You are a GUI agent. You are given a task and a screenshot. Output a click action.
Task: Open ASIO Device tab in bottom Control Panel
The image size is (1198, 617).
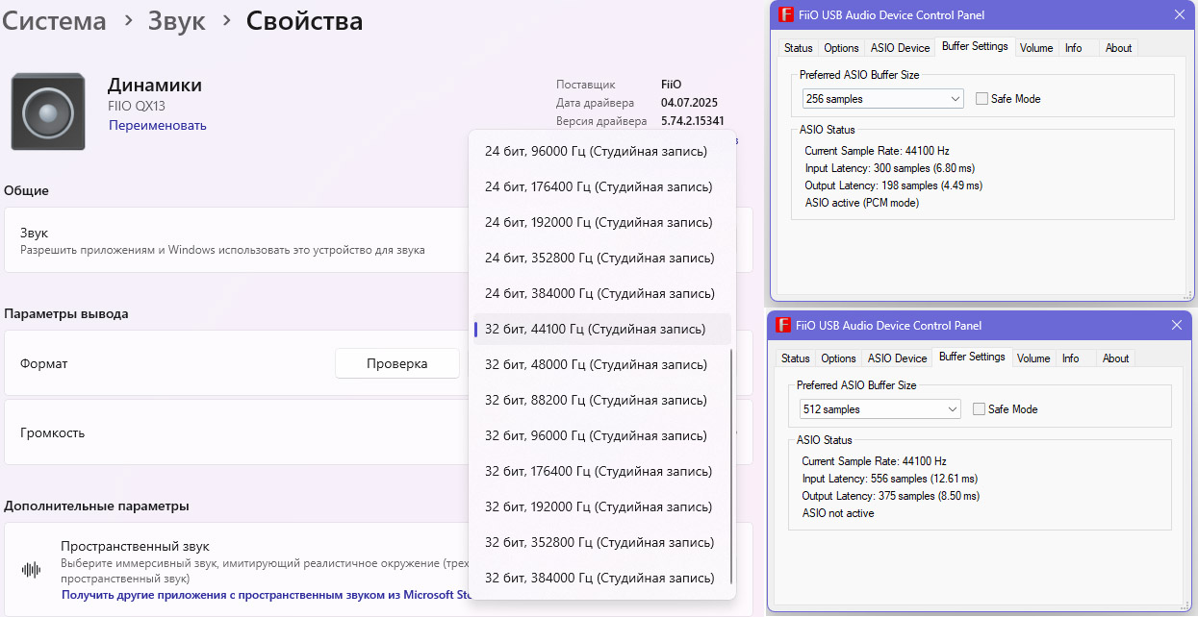click(x=897, y=358)
